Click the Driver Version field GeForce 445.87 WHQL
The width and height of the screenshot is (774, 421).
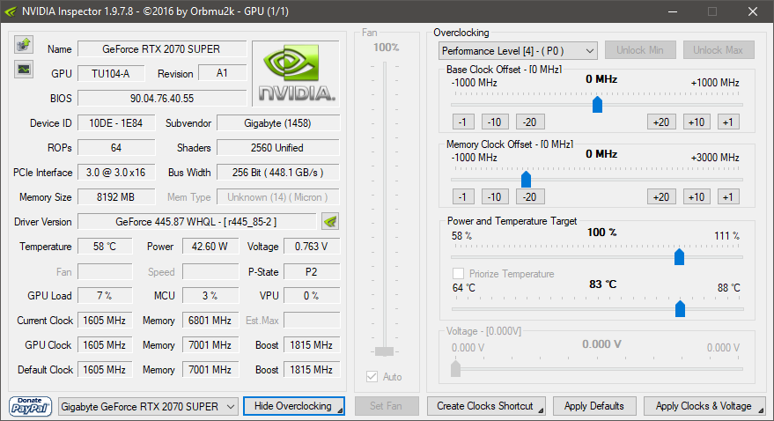[x=197, y=222]
